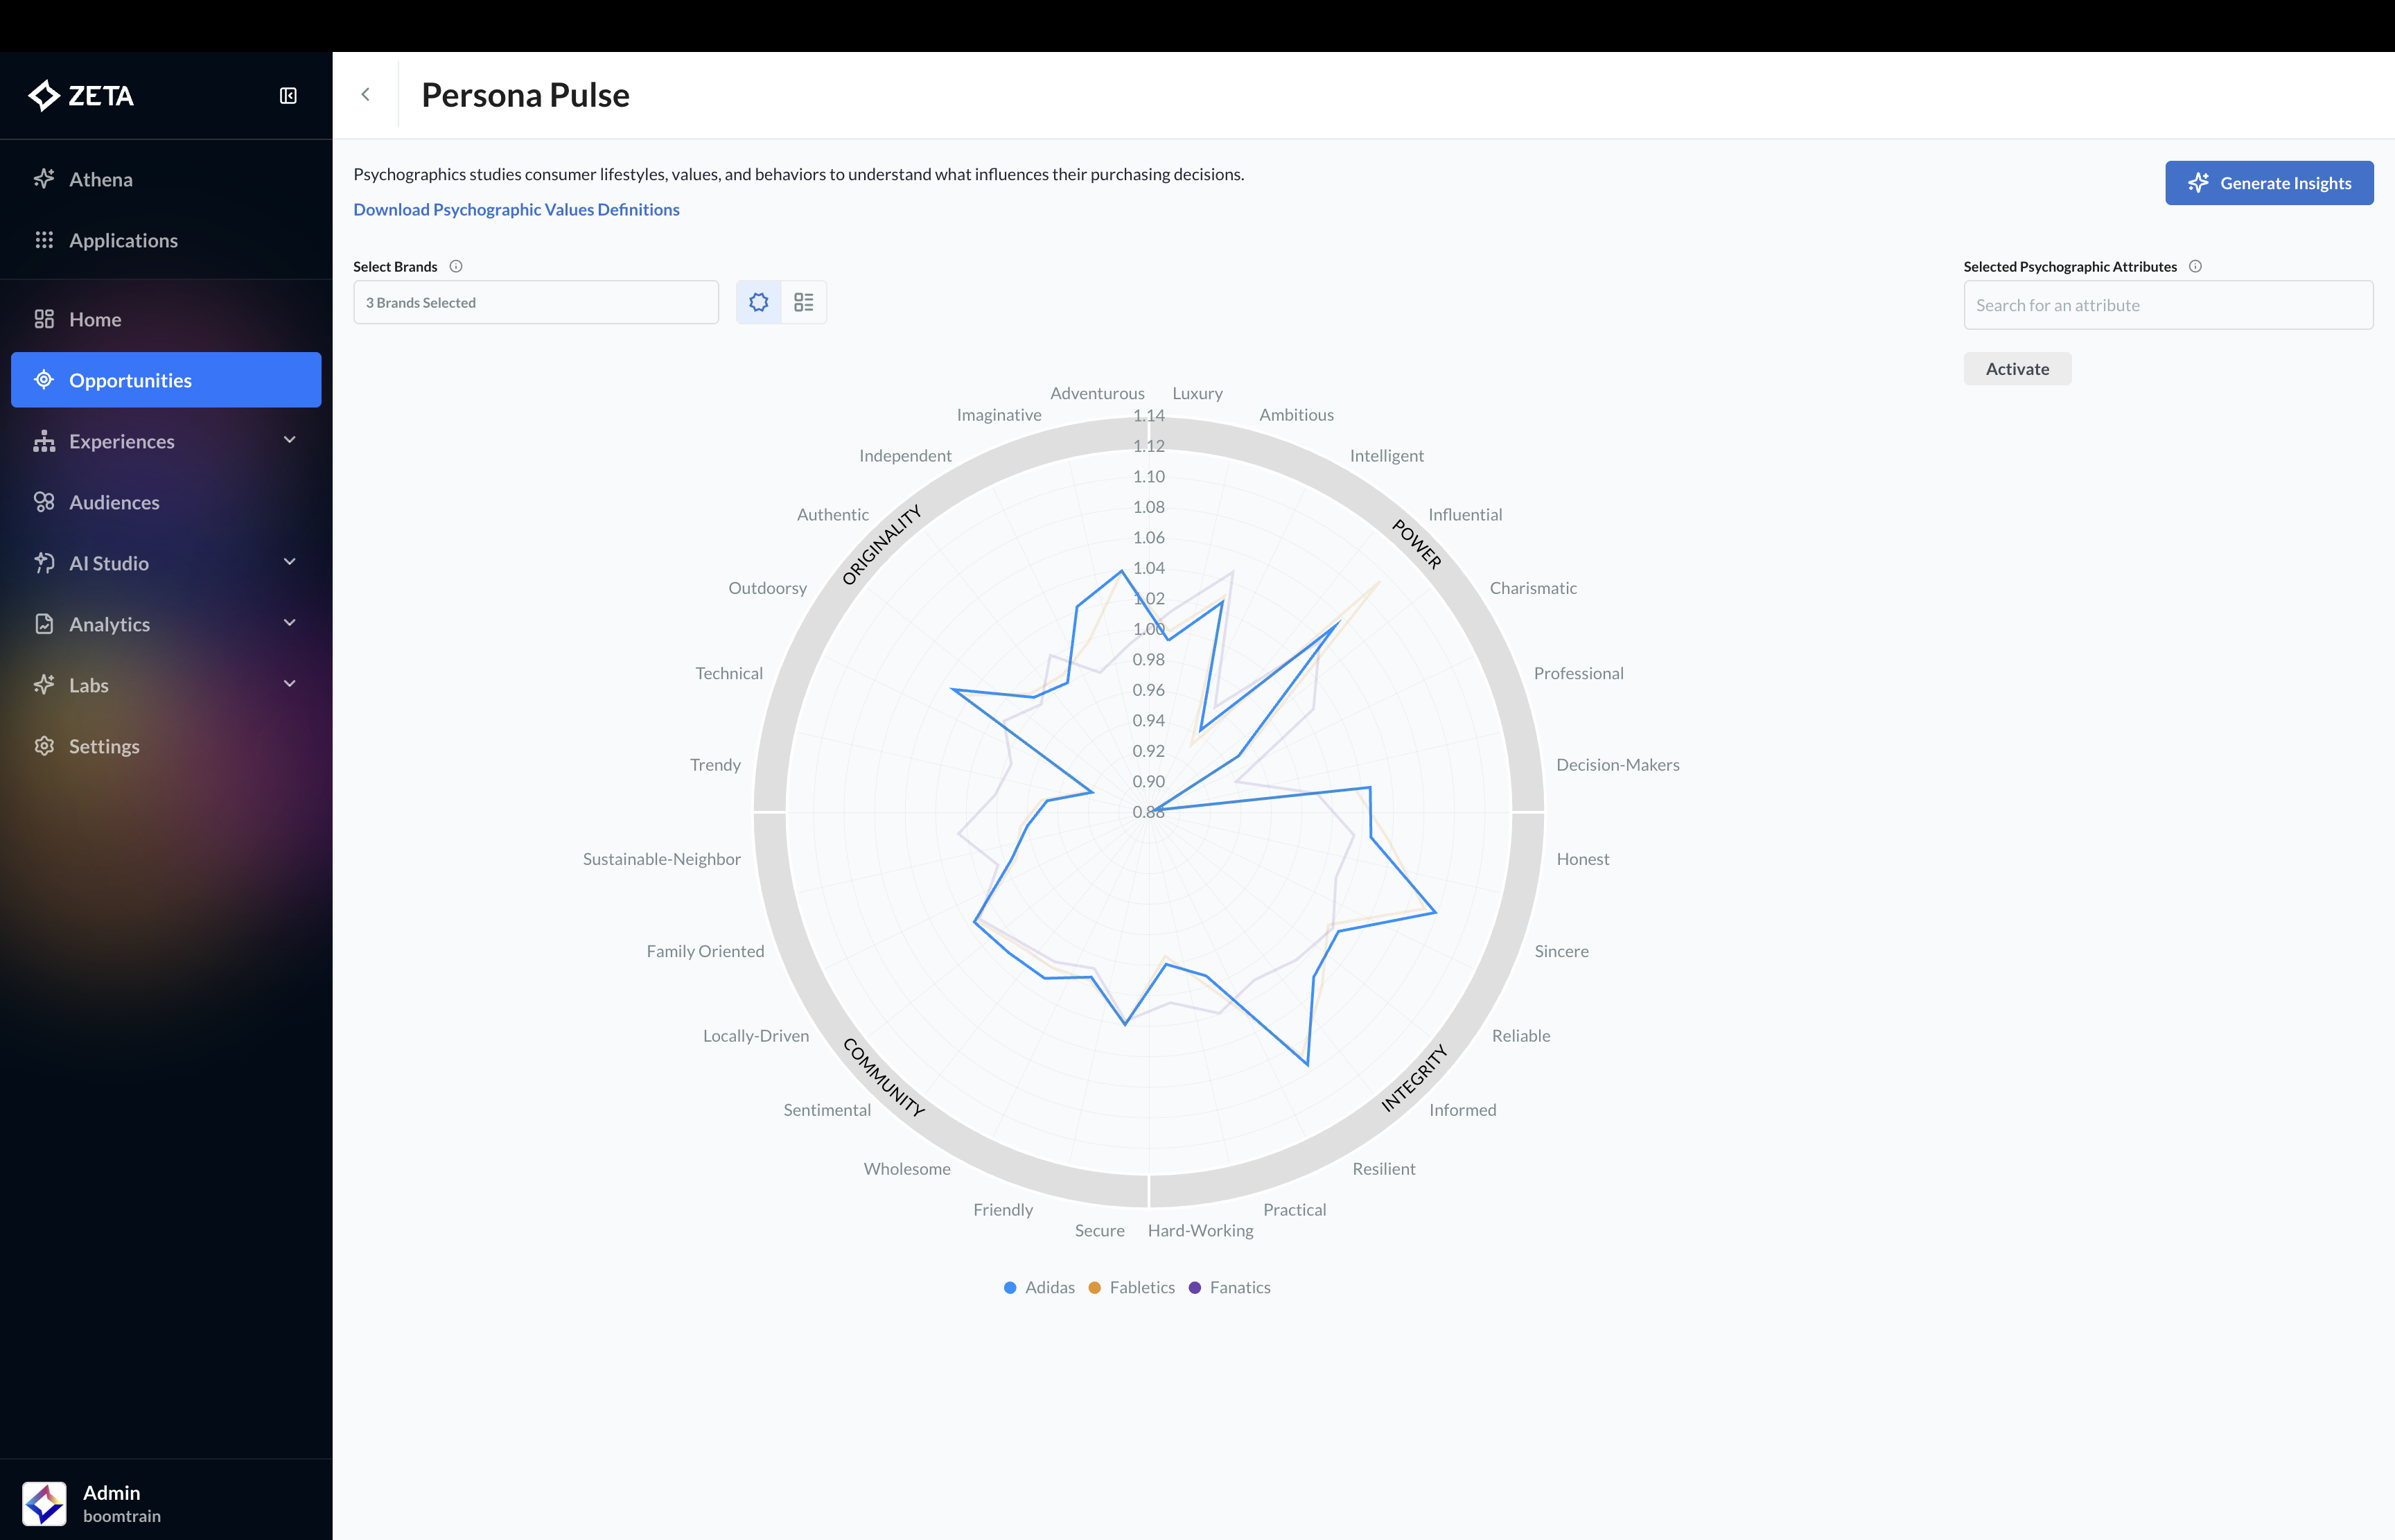Click the Decision-Makers axis label
Viewport: 2395px width, 1540px height.
pyautogui.click(x=1617, y=765)
